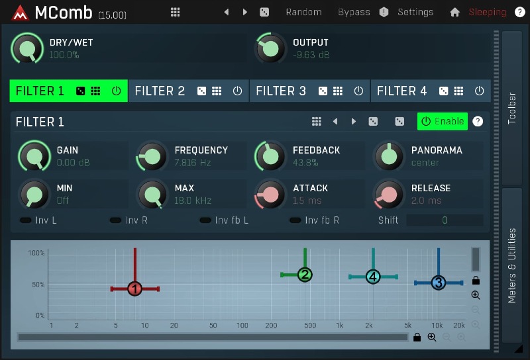530x360 pixels.
Task: Click the Filter 1 panel help question icon
Action: pos(478,121)
